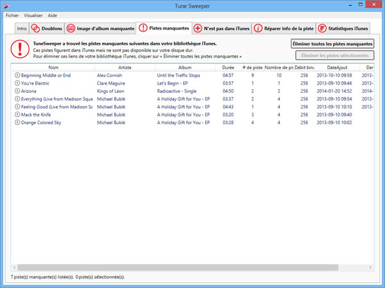Click the exclamation icon on Pistes manquantes tab
385x288 pixels.
(143, 28)
